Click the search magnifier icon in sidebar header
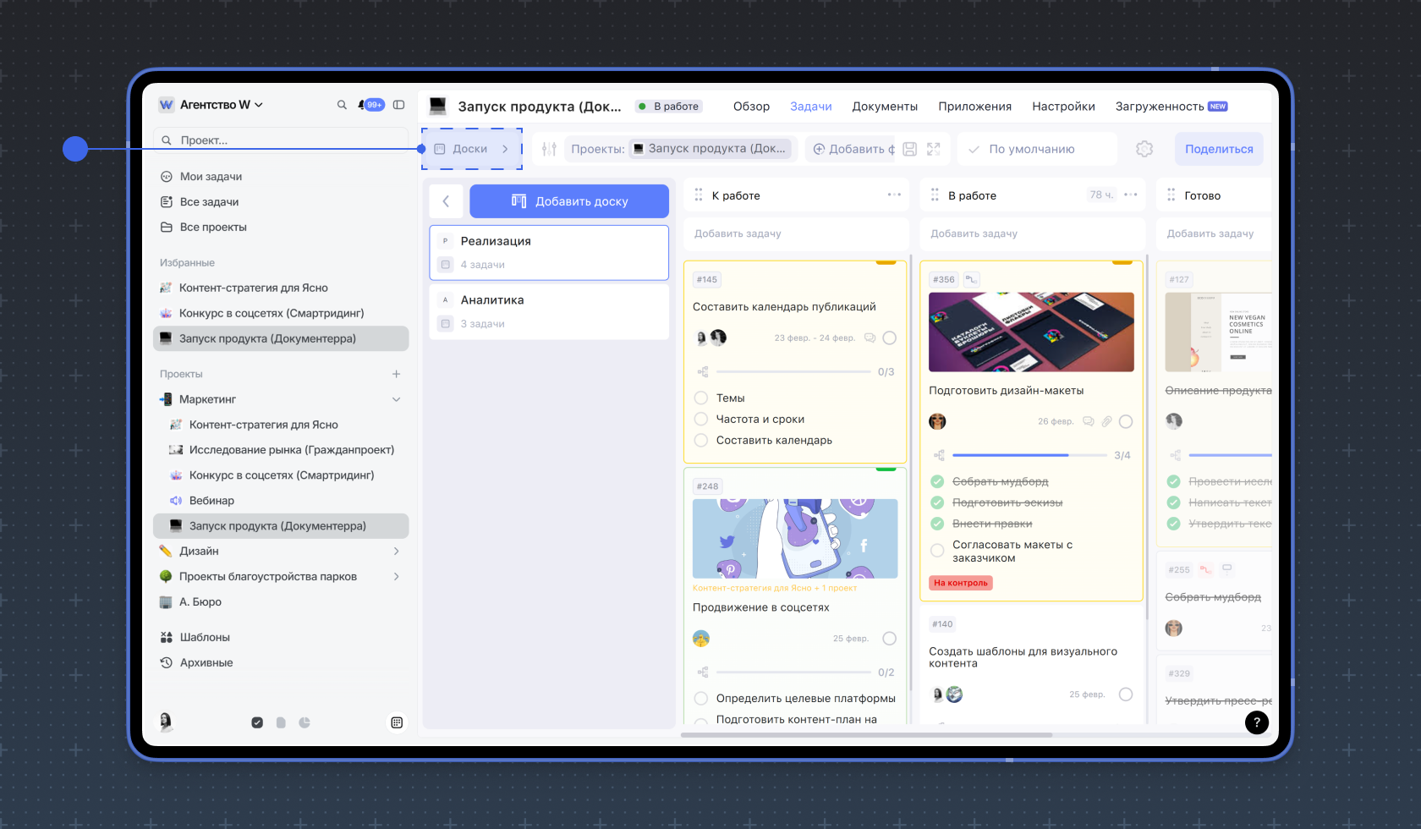Image resolution: width=1421 pixels, height=829 pixels. pyautogui.click(x=342, y=105)
